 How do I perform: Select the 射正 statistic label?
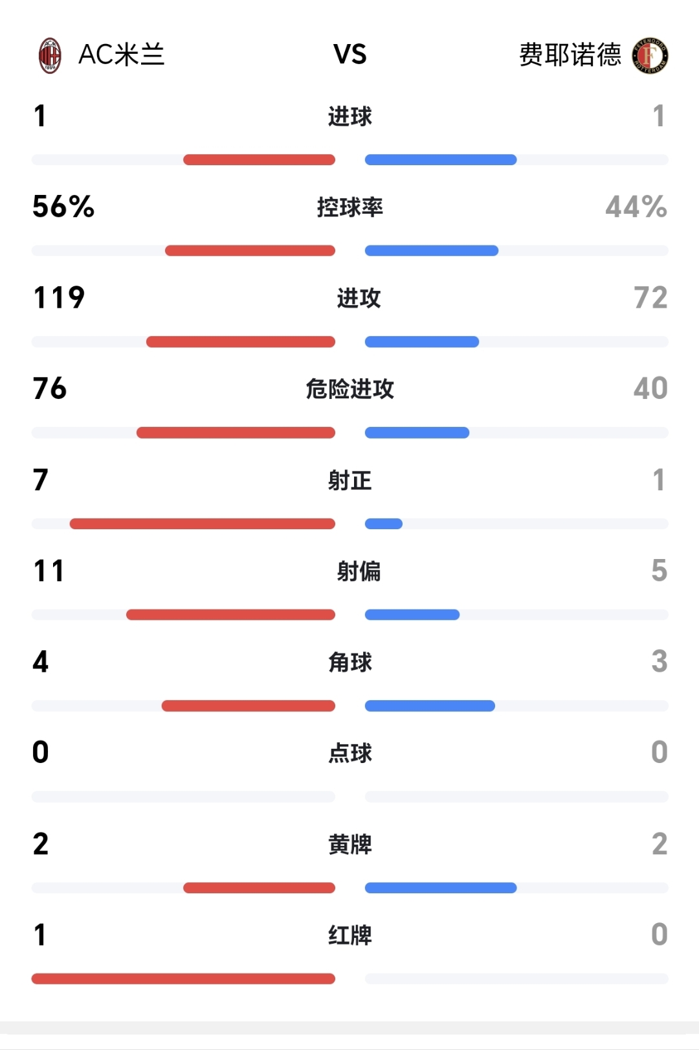(x=349, y=481)
